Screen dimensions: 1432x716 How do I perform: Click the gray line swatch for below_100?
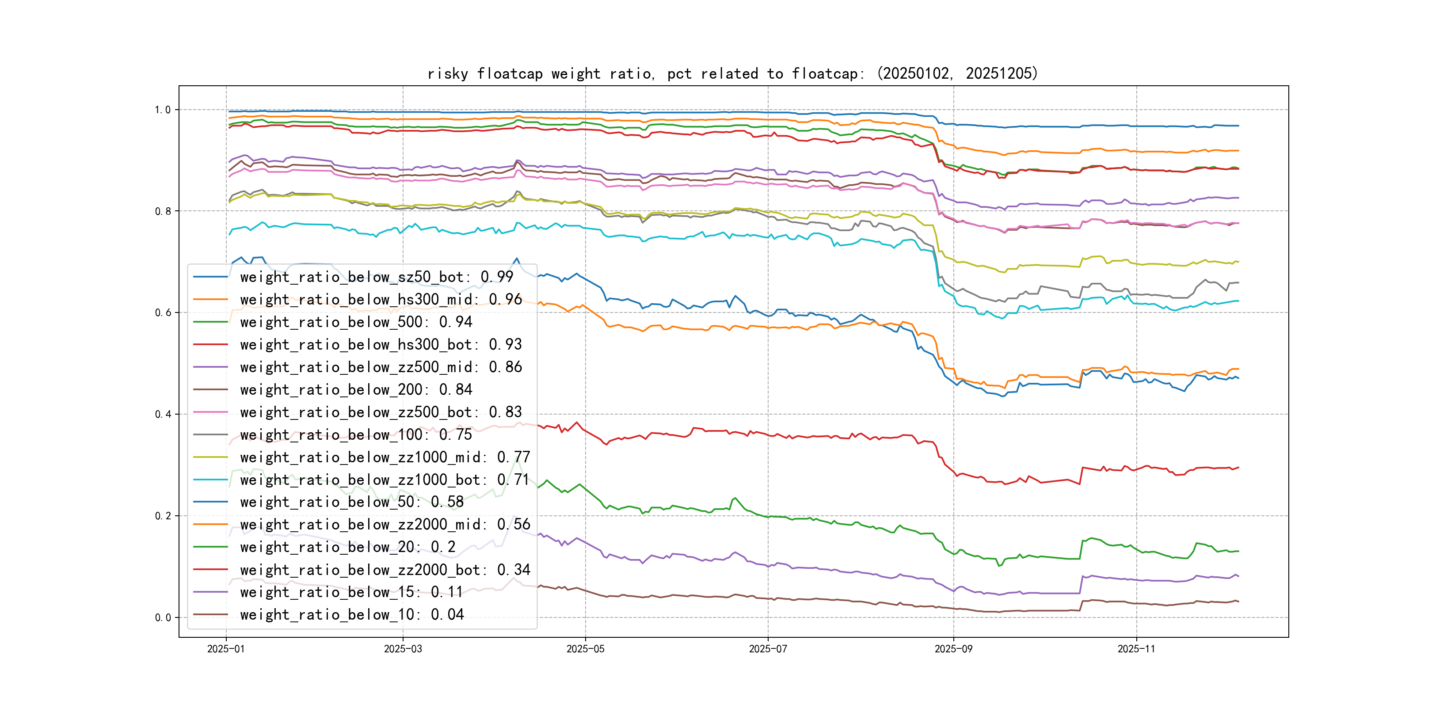[x=210, y=435]
